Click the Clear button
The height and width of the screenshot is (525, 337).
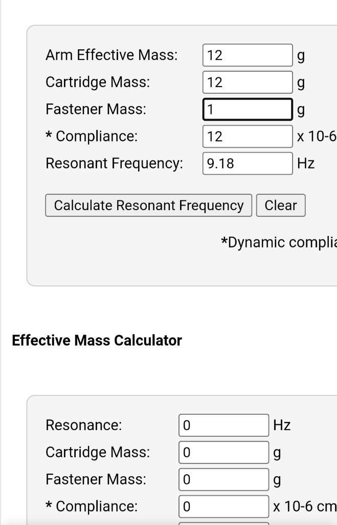point(281,206)
